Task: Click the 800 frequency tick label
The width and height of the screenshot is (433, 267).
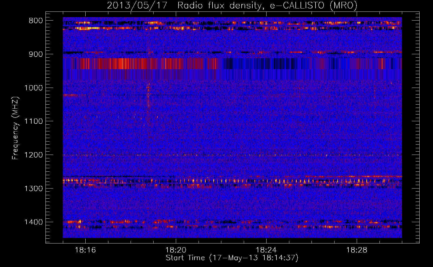Action: point(36,21)
